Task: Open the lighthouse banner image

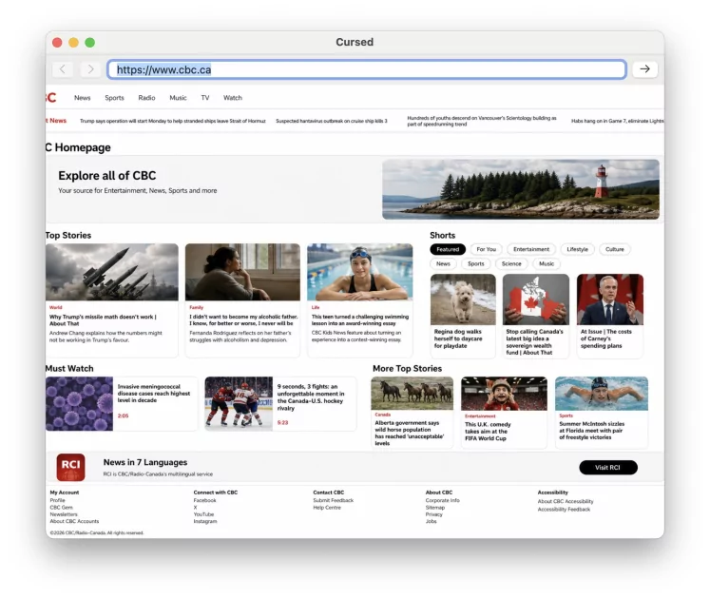Action: click(521, 189)
